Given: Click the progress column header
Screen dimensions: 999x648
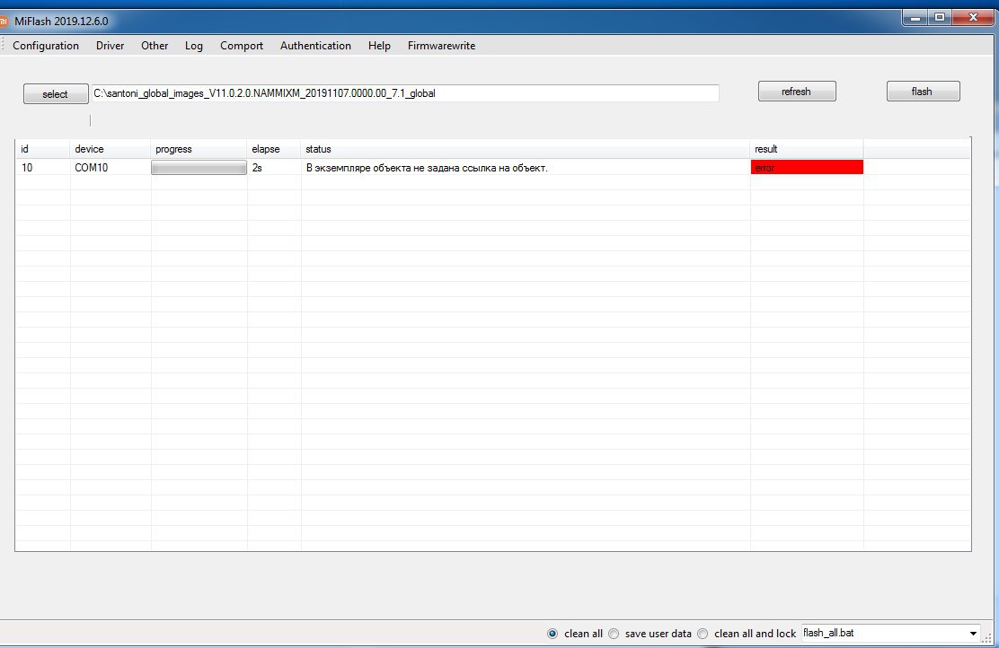Looking at the screenshot, I should coord(199,149).
